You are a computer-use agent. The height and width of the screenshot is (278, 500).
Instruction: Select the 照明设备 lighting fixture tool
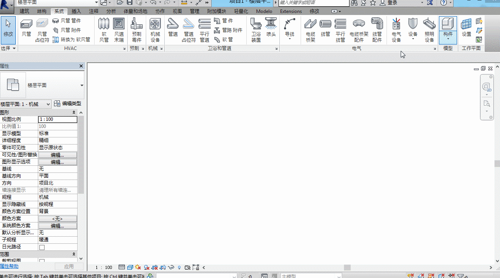(429, 30)
